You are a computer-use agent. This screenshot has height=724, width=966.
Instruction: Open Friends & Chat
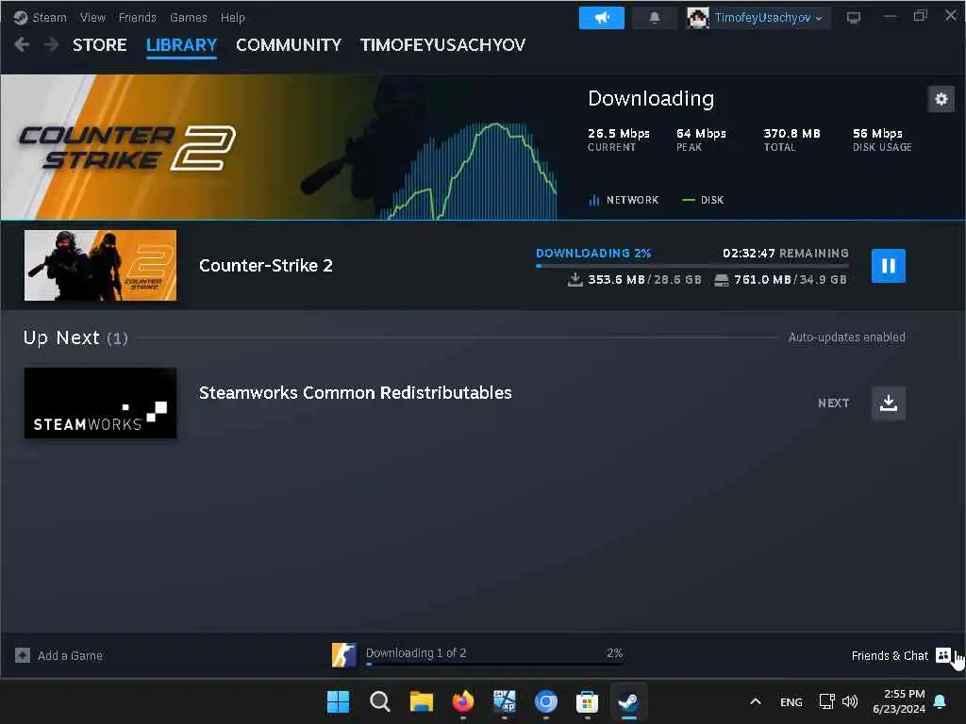click(x=889, y=656)
